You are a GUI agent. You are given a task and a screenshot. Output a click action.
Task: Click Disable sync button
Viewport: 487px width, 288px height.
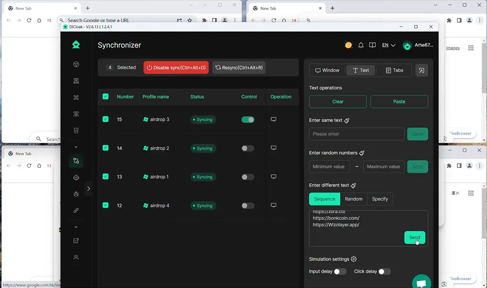176,67
